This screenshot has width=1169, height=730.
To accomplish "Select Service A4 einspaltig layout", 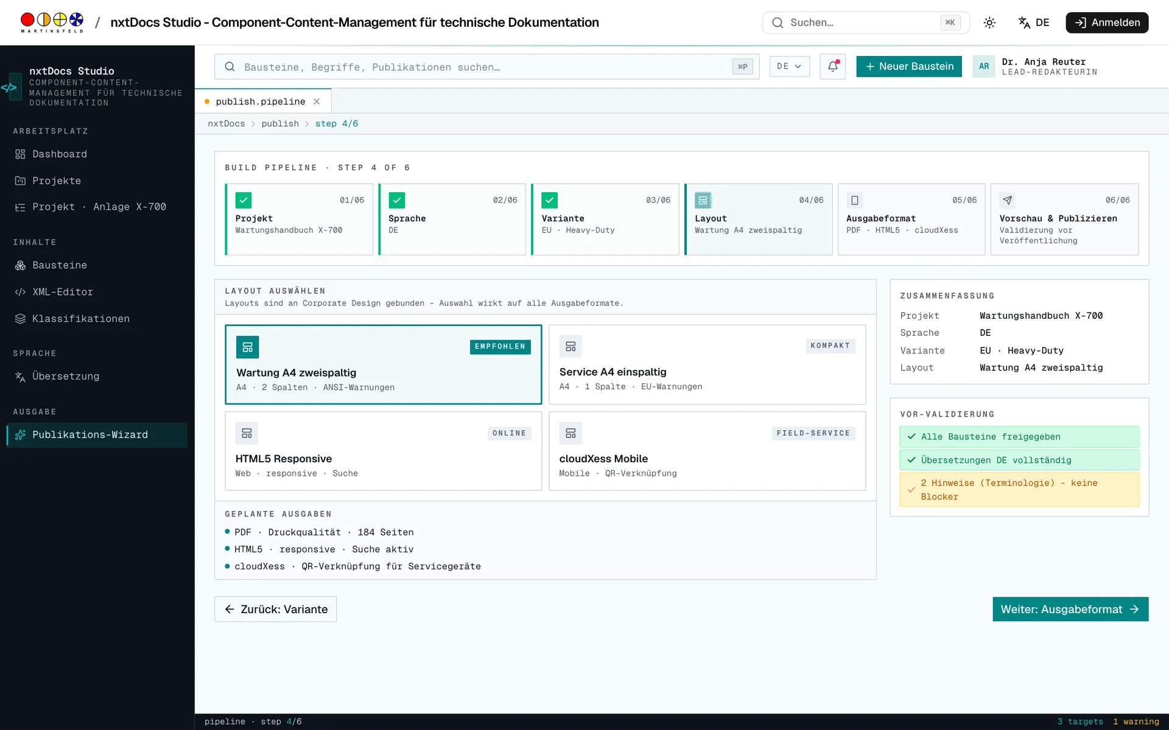I will tap(707, 364).
